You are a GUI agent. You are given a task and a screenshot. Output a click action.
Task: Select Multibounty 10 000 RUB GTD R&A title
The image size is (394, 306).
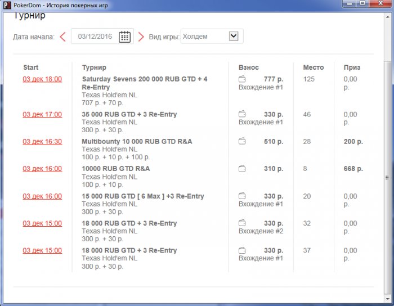(137, 141)
